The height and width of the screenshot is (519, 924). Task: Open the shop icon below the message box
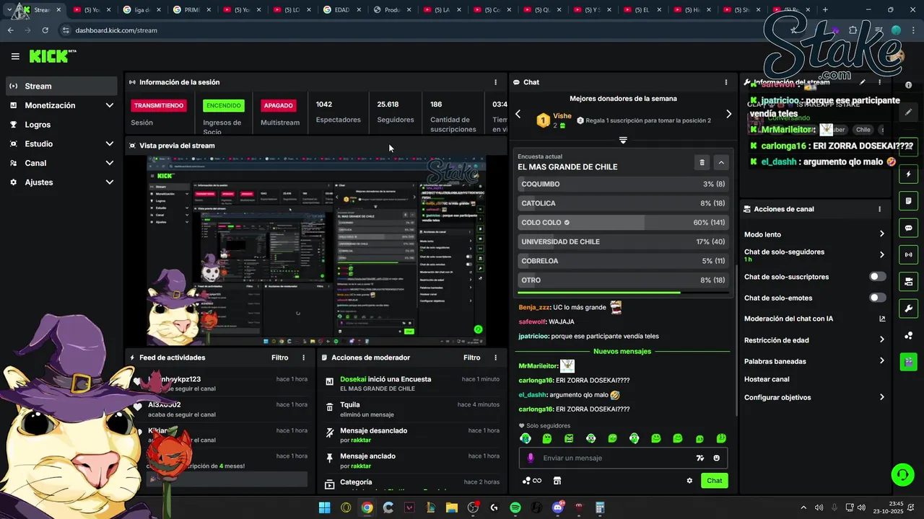point(557,481)
